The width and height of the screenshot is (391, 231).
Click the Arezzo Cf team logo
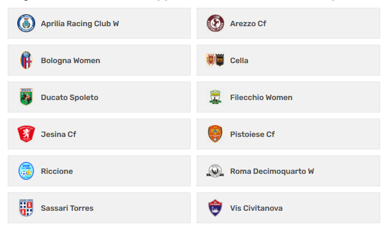tap(215, 23)
